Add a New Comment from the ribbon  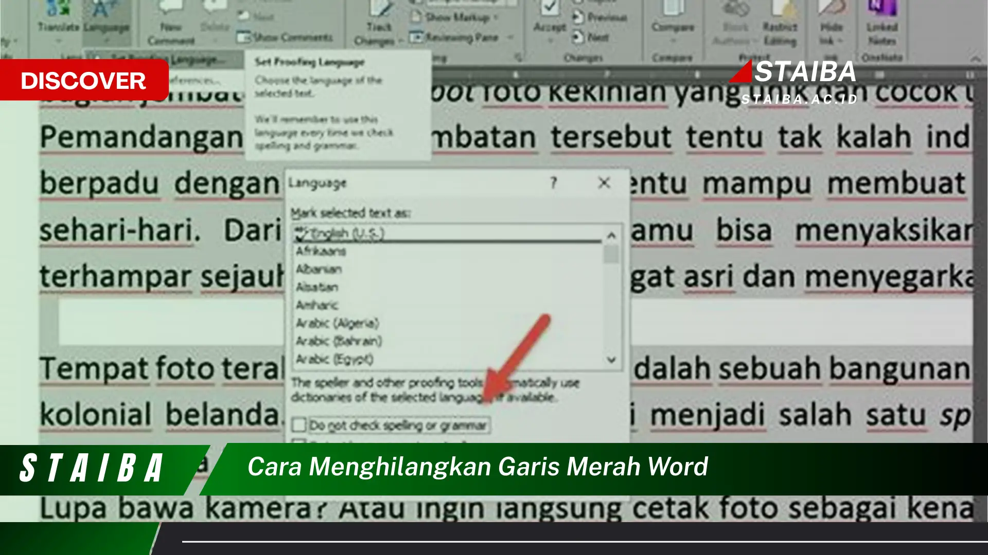click(x=171, y=23)
